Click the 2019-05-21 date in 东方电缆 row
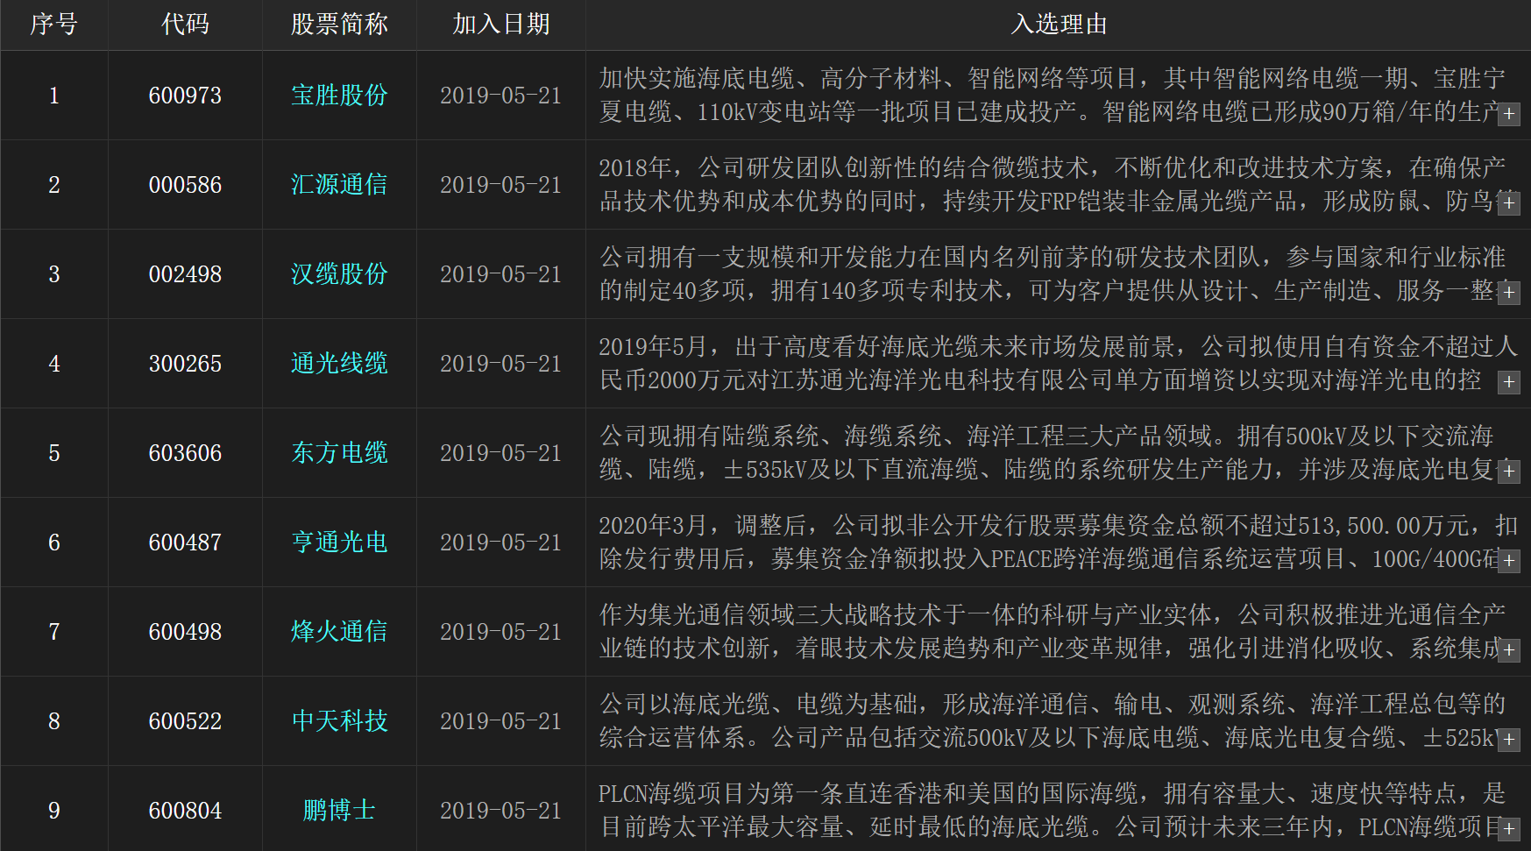Viewport: 1531px width, 851px height. pyautogui.click(x=500, y=453)
